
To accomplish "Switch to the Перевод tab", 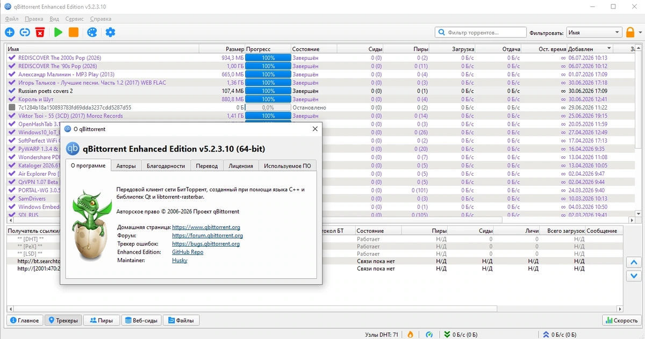I will point(207,166).
